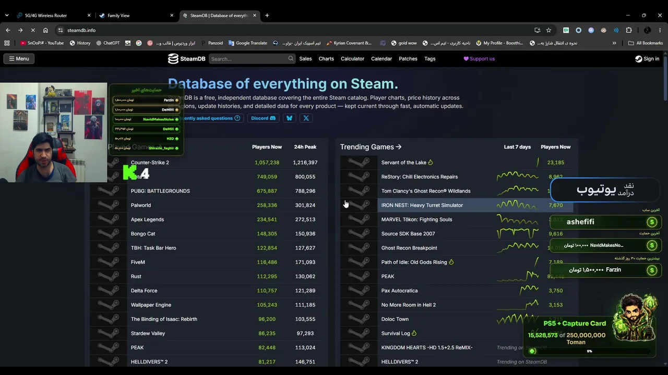The image size is (668, 375).
Task: Close the Family View tab
Action: (172, 16)
